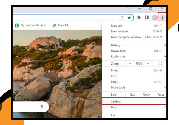Click the New Tab globe icon
179x125 pixels.
click(54, 25)
